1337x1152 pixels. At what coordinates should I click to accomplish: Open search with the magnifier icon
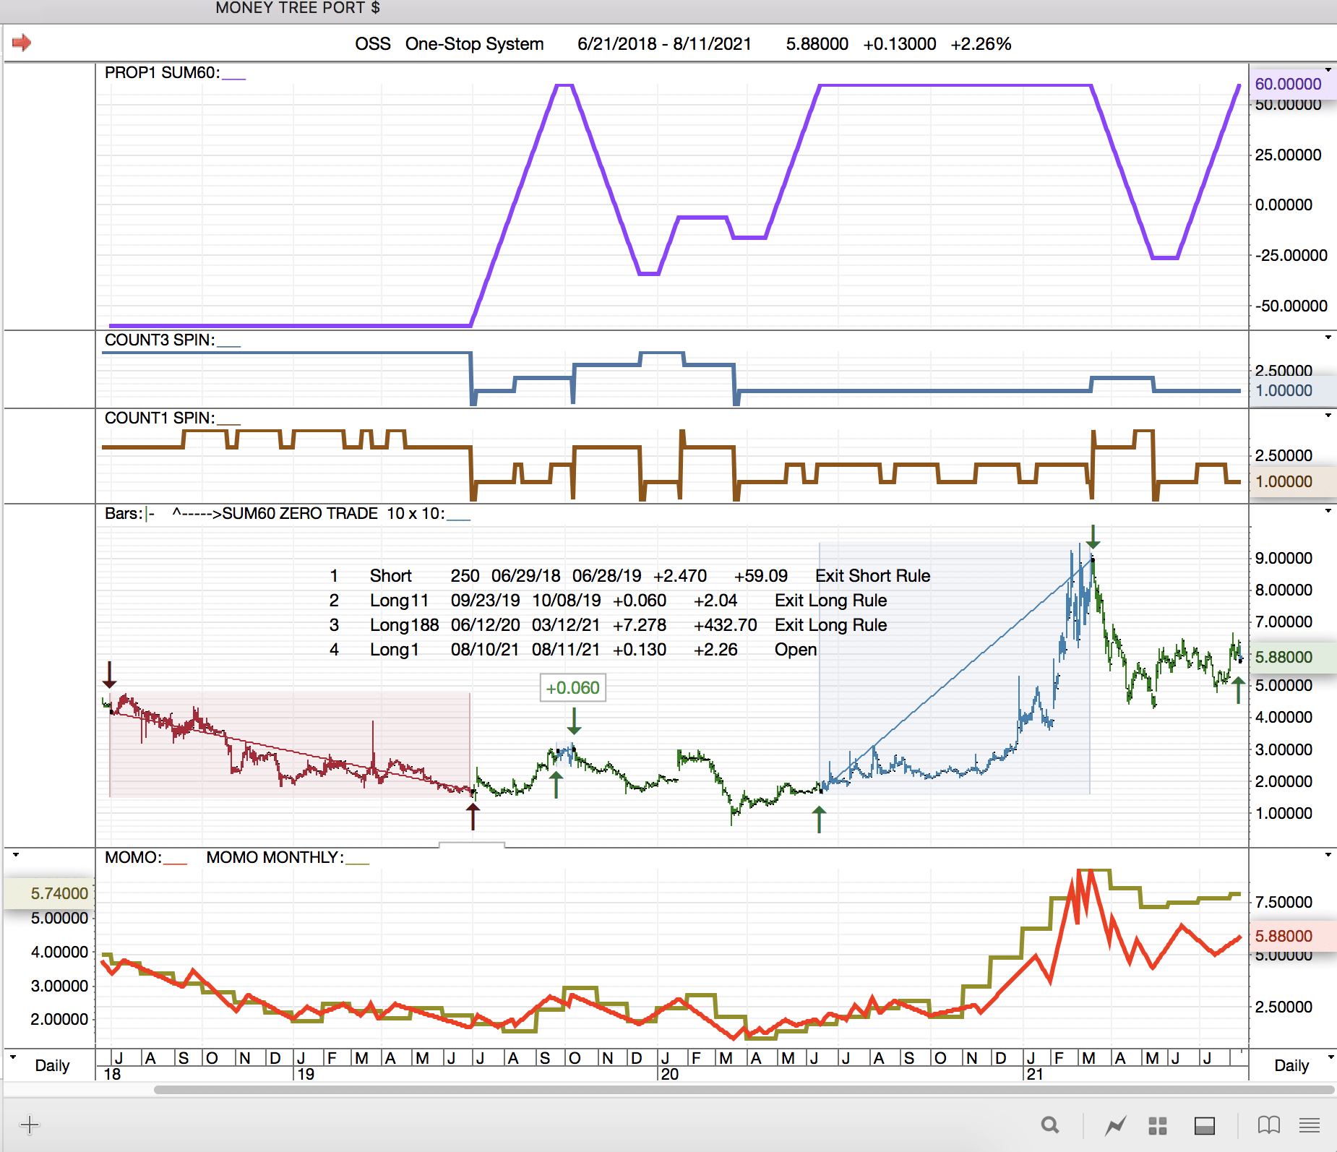1050,1125
